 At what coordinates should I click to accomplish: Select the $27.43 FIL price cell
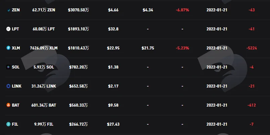coord(113,124)
